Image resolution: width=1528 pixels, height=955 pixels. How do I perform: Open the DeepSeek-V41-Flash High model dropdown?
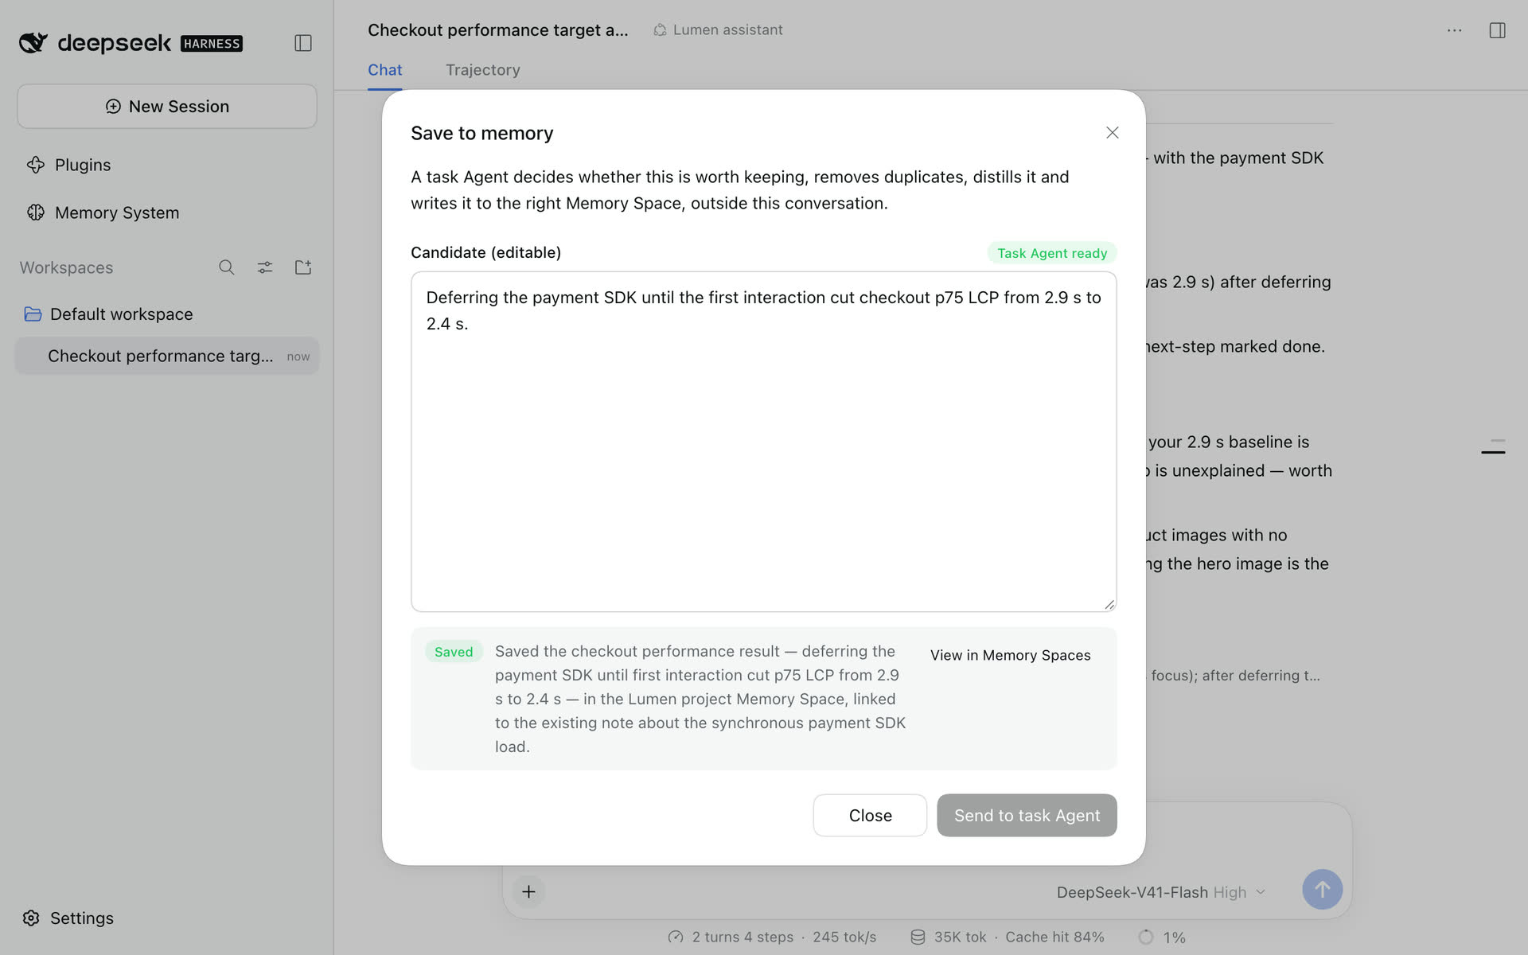click(1160, 892)
